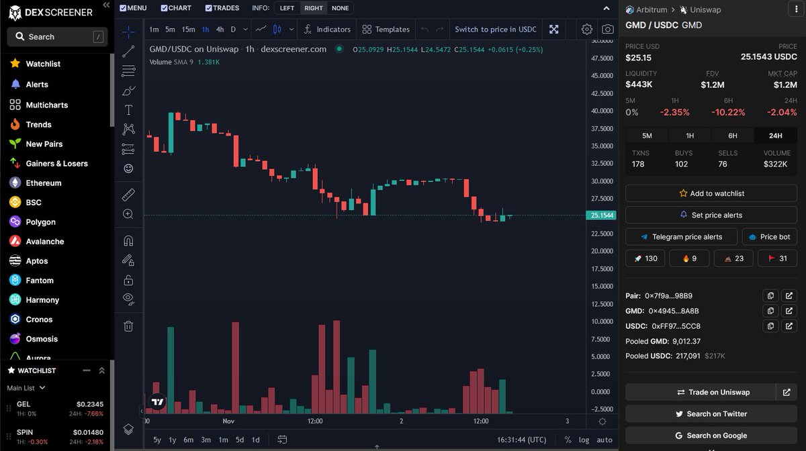Remove drawings with trash icon
This screenshot has height=451, width=806.
[x=128, y=326]
